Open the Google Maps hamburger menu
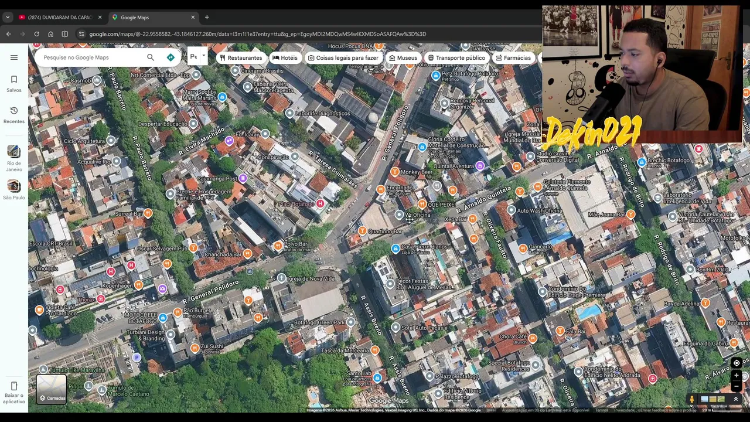The width and height of the screenshot is (750, 422). pyautogui.click(x=14, y=57)
